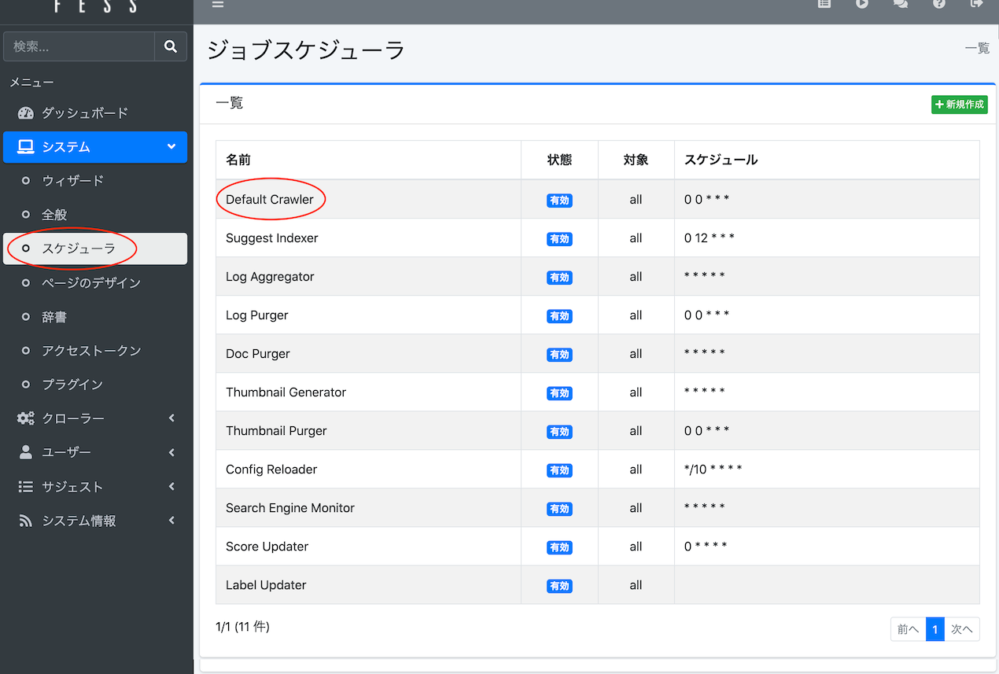Image resolution: width=999 pixels, height=674 pixels.
Task: Click the search magnifier button
Action: pos(171,46)
